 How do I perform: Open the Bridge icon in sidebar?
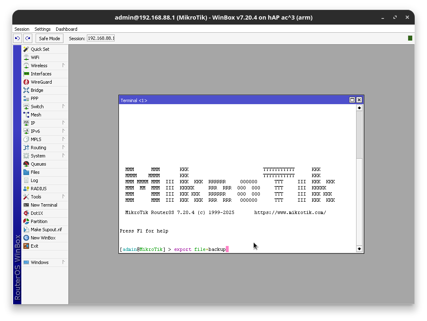click(x=26, y=90)
